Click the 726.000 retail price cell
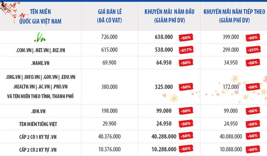 pyautogui.click(x=109, y=37)
